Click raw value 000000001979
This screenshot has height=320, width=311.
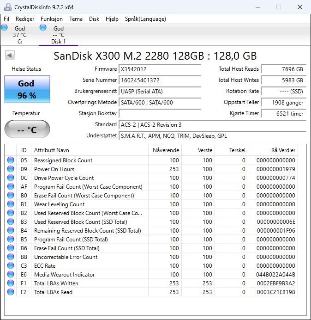(x=276, y=169)
